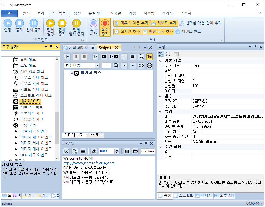Click 전체 실행 yellow play button

tap(50, 27)
